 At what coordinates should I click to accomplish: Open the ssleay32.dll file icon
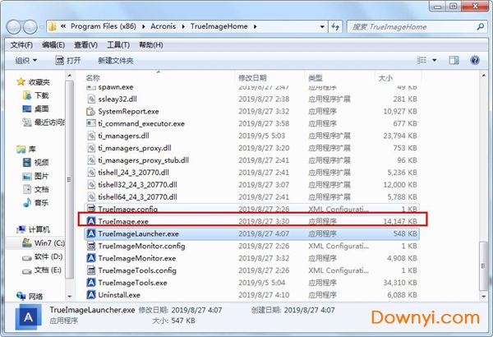pyautogui.click(x=91, y=99)
